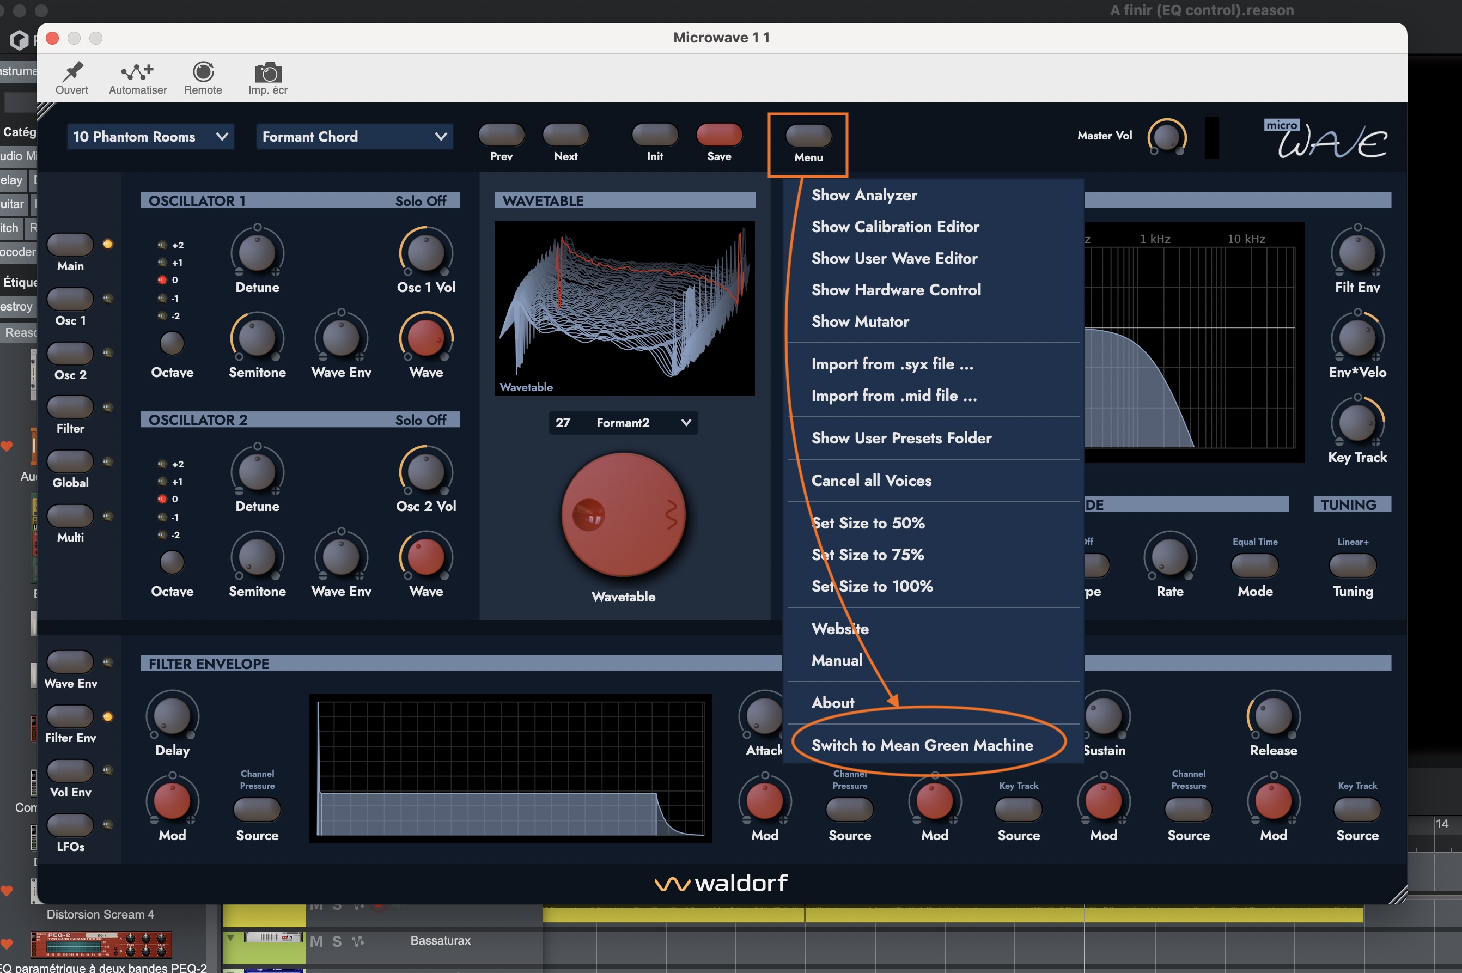Viewport: 1462px width, 973px height.
Task: Click the Ouvert pin icon
Action: coord(72,71)
